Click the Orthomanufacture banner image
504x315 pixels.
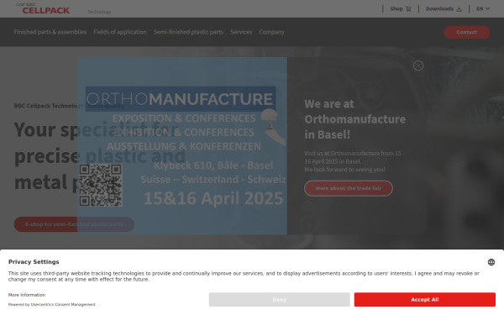(182, 146)
